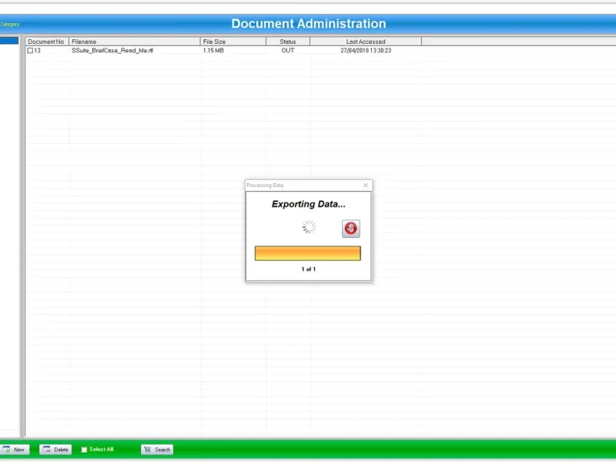The width and height of the screenshot is (616, 462).
Task: Close the Processing Data dialog
Action: tap(366, 185)
